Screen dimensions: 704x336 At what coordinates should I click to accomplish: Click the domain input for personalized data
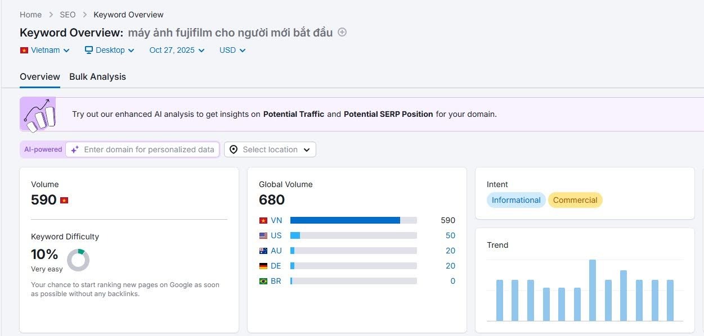tap(149, 149)
